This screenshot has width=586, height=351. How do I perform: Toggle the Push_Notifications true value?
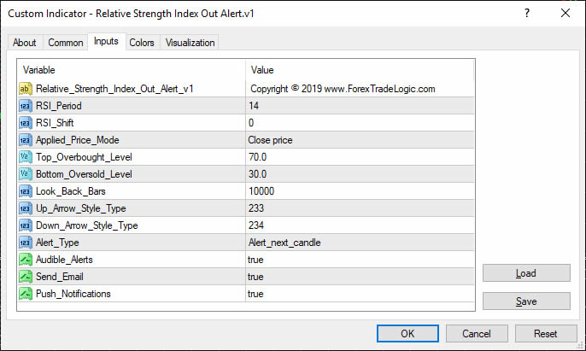click(x=256, y=293)
